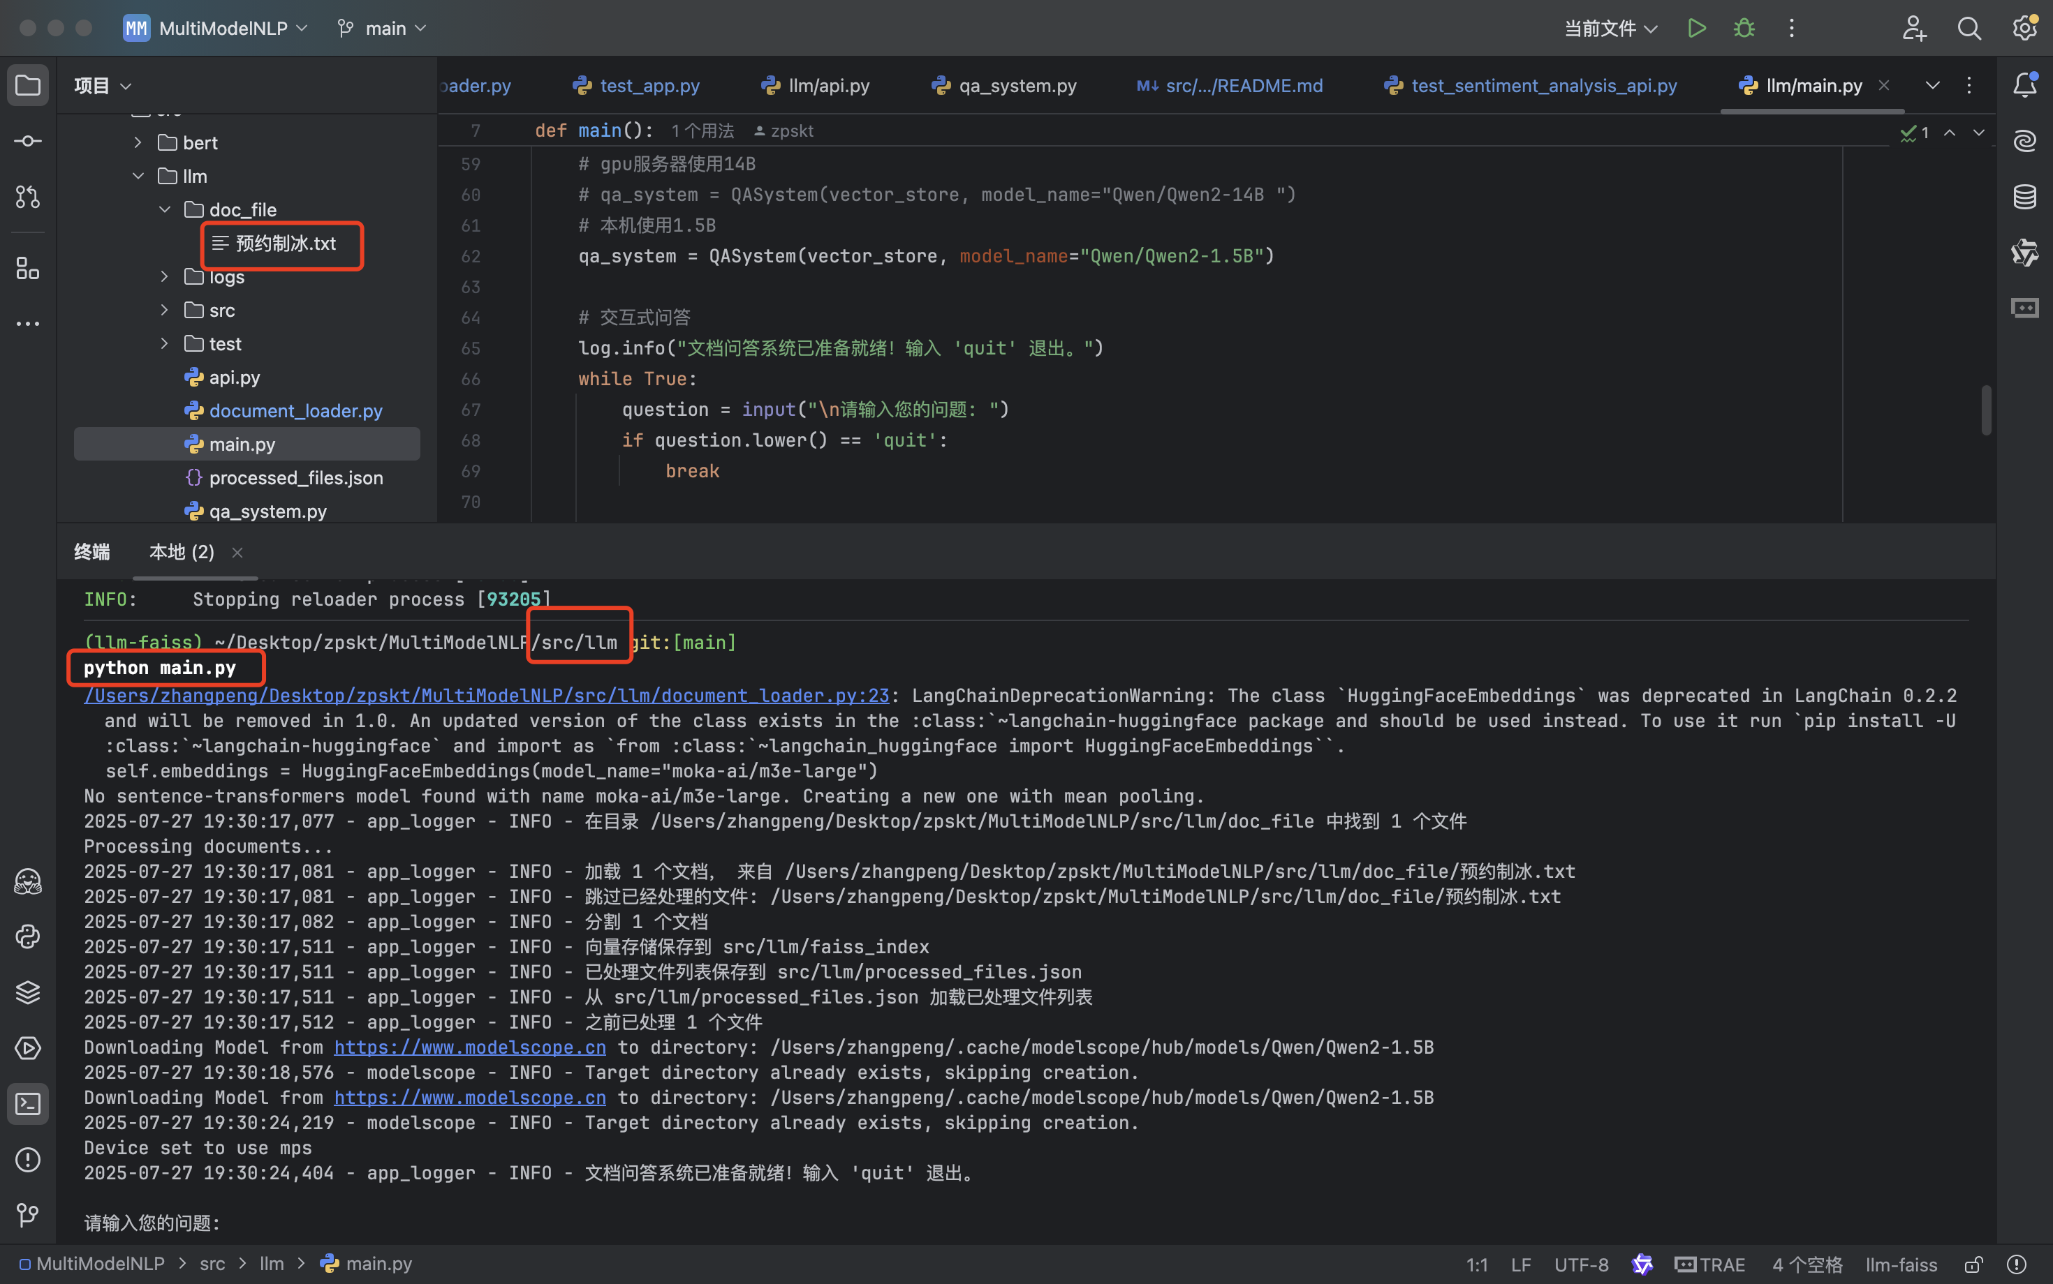Open the run configuration dropdown 当前文件
The width and height of the screenshot is (2053, 1284).
click(x=1611, y=28)
